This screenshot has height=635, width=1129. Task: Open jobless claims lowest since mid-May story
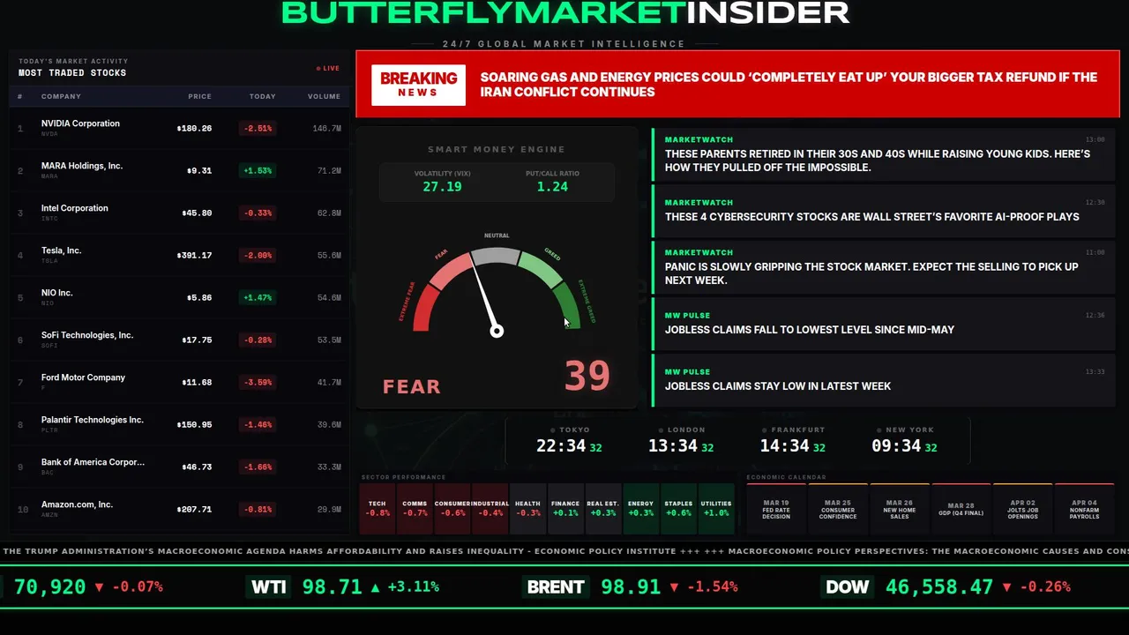884,323
